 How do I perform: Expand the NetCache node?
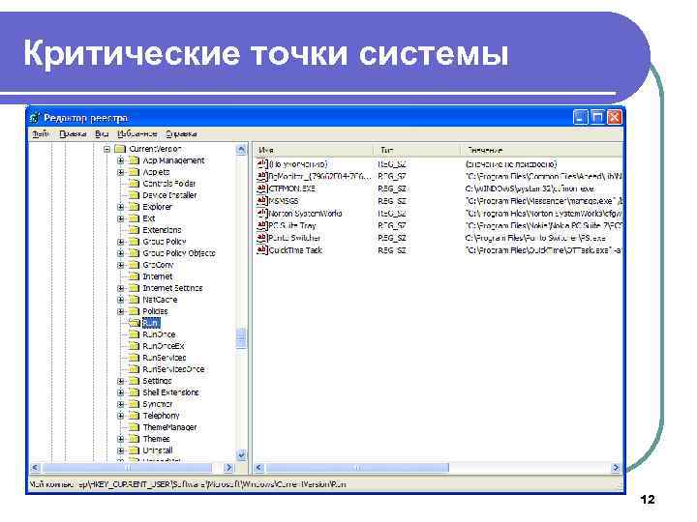coord(120,300)
